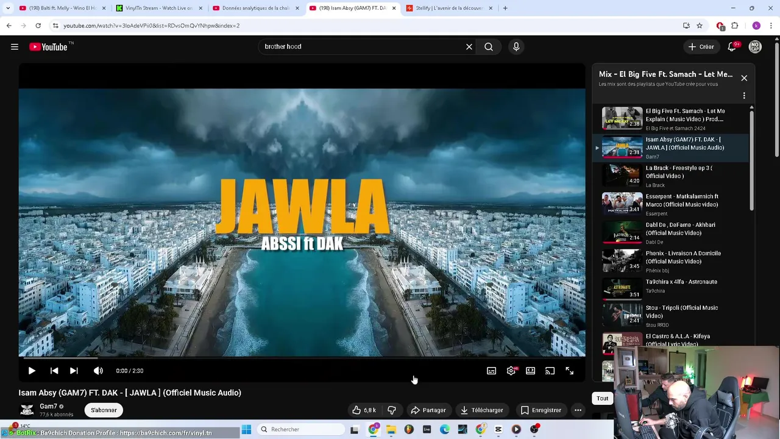780x439 pixels.
Task: Play Dabl De Akhbari in the playlist
Action: 670,233
